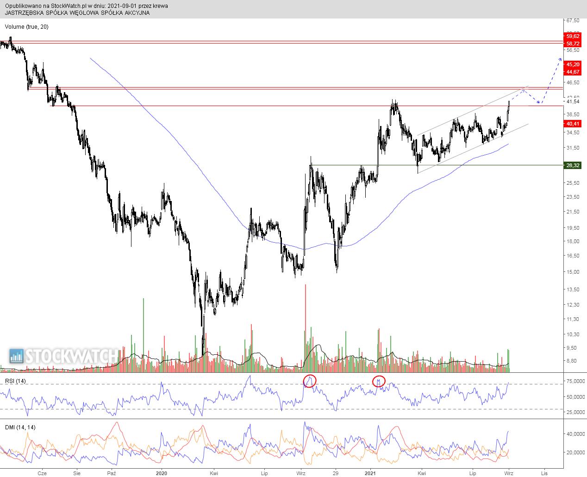Click the 16,50 price axis value
This screenshot has width=587, height=477.
573,255
